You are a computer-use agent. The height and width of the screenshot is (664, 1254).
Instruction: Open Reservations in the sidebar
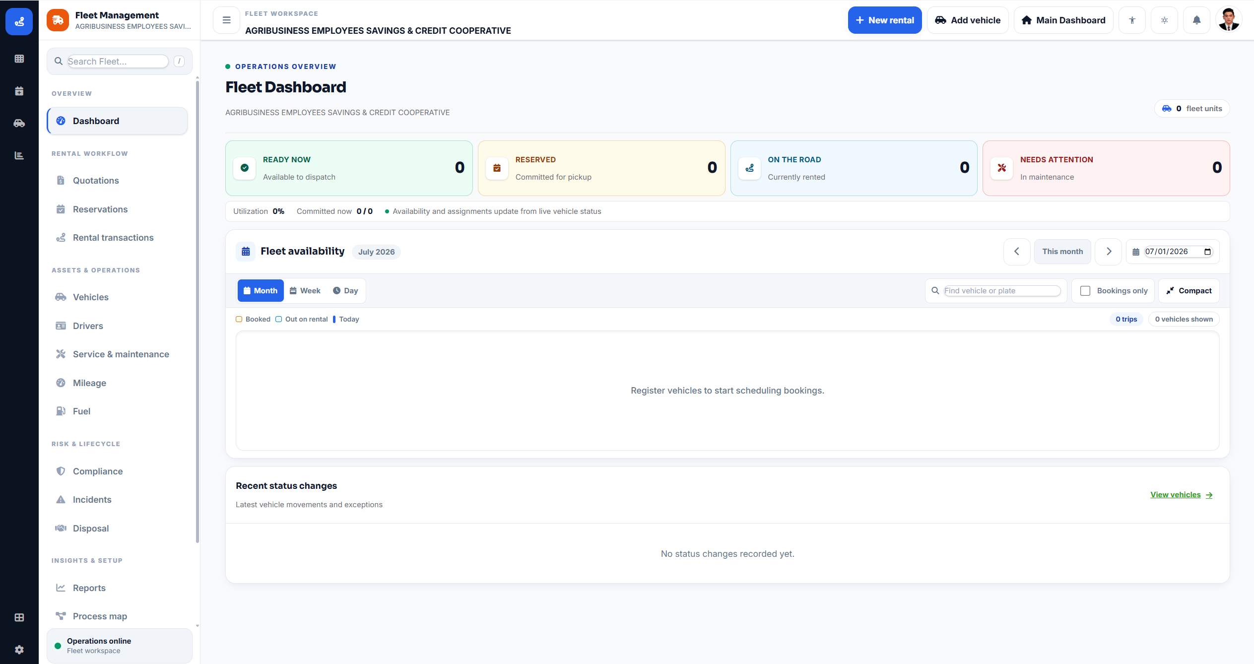(118, 209)
